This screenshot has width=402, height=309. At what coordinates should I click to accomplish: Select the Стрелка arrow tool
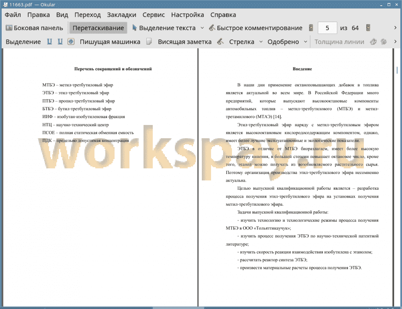[x=242, y=42]
